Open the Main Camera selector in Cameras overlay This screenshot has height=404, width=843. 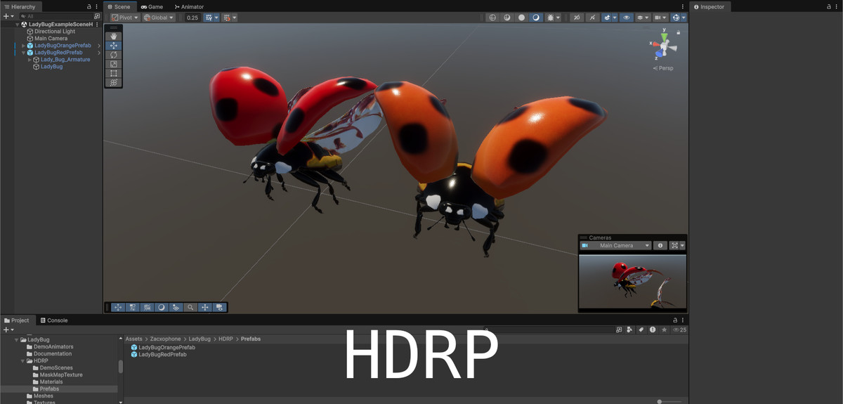(616, 246)
